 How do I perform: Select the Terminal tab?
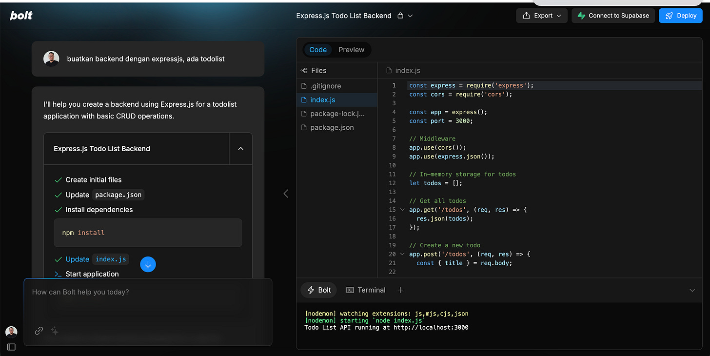pyautogui.click(x=366, y=290)
